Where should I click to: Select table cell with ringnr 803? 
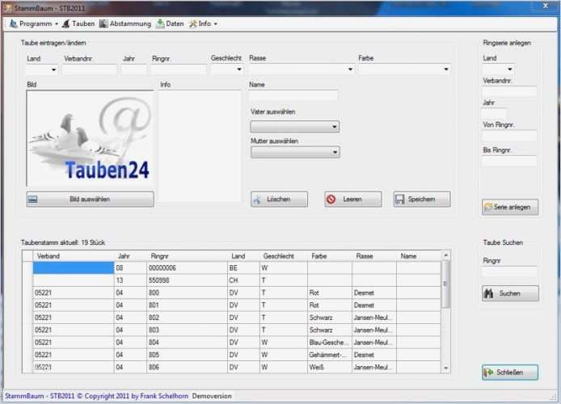[x=187, y=330]
